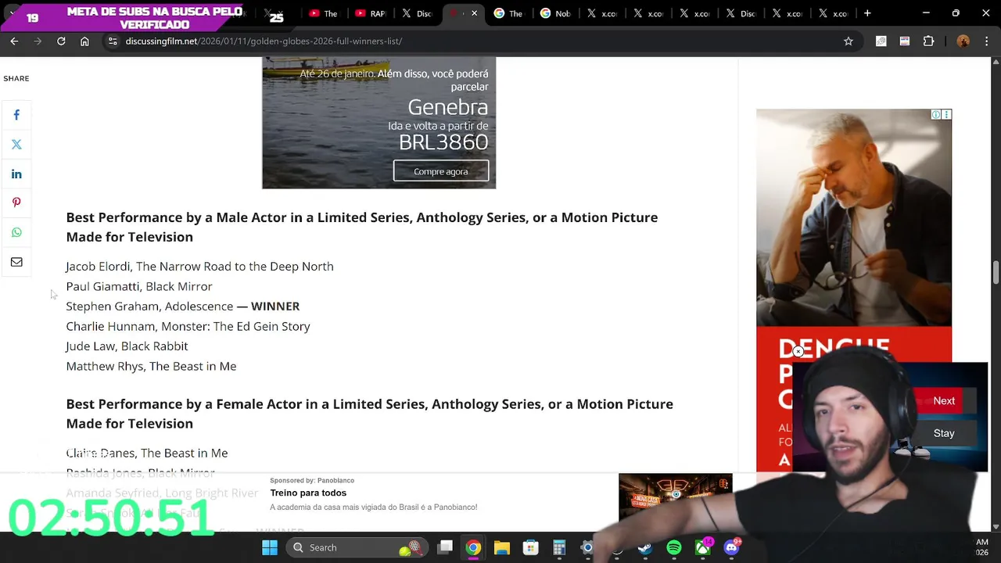Click the Female Actor Limited Series heading
Viewport: 1001px width, 563px height.
369,414
